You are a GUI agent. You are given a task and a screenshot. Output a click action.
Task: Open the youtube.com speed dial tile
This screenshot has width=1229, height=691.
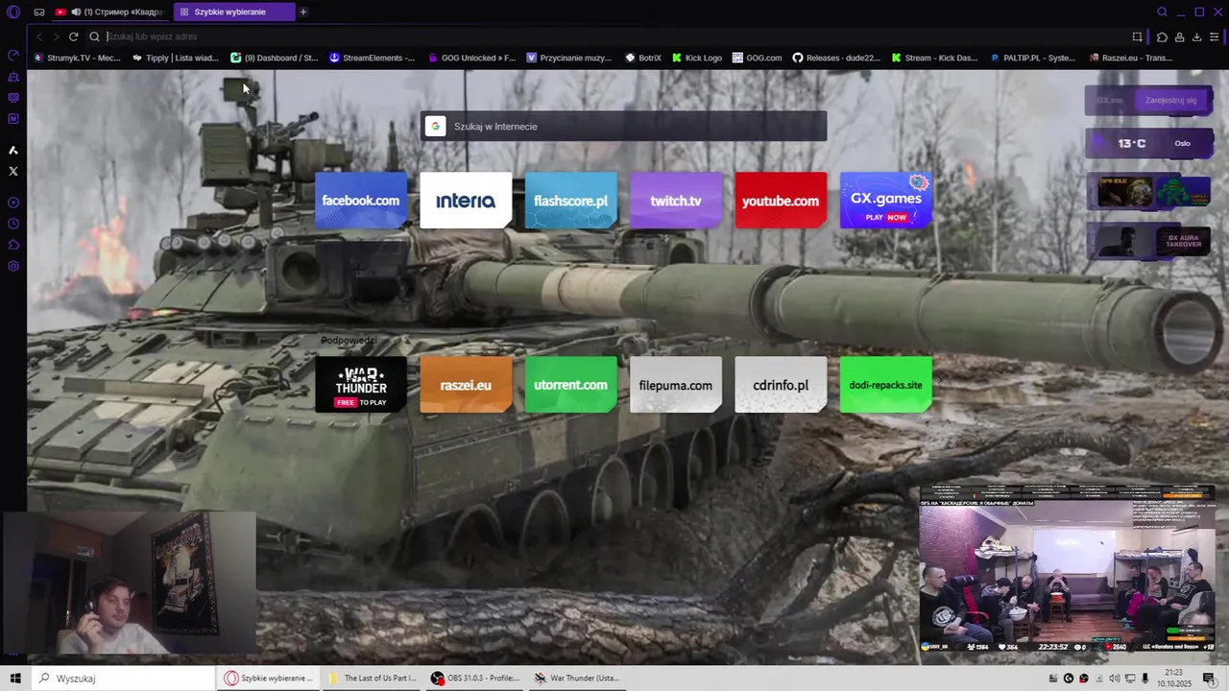(x=781, y=200)
